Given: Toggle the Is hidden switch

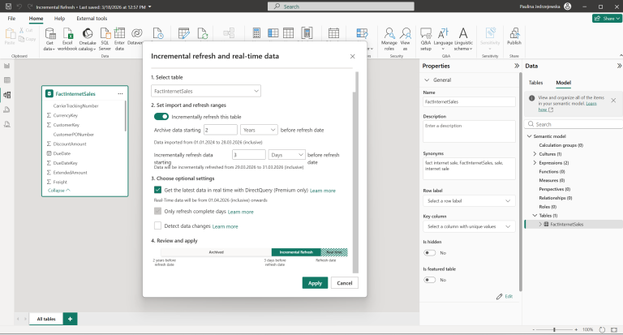Looking at the screenshot, I should point(430,252).
